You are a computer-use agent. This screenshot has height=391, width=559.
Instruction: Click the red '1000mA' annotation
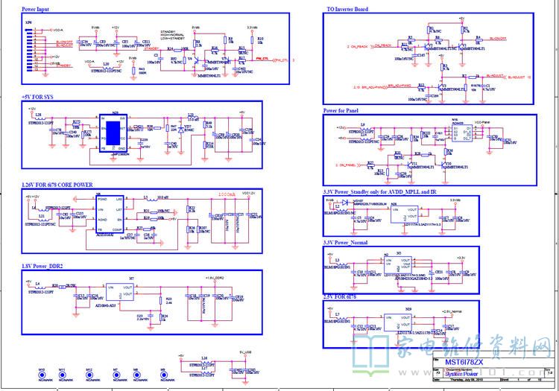pos(227,194)
